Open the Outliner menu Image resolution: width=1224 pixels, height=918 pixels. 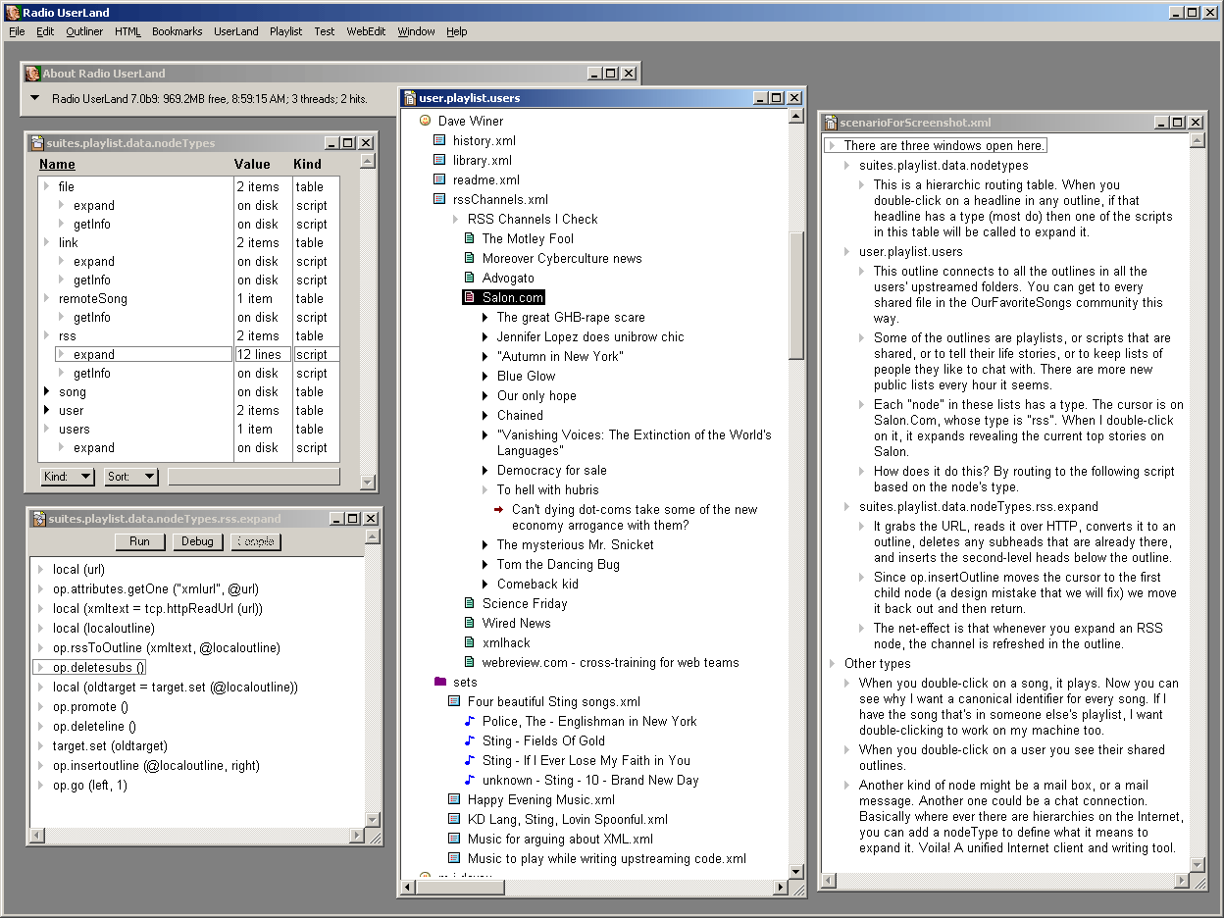(84, 31)
